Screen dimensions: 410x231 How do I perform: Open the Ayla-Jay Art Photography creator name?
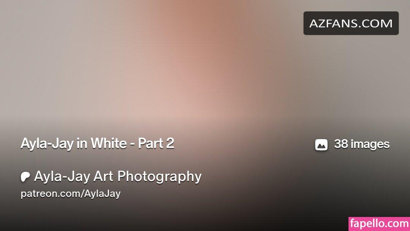[x=117, y=176]
